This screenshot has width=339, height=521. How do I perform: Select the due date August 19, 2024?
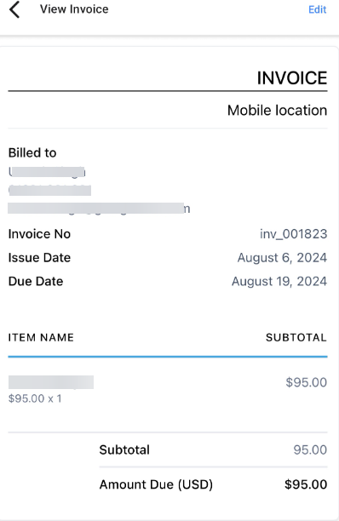point(279,282)
